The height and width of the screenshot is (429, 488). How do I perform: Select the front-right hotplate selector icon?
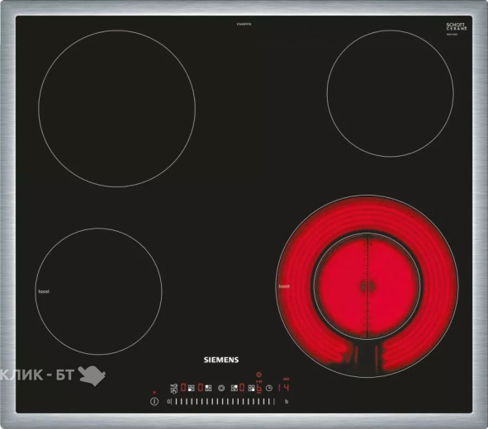252,388
